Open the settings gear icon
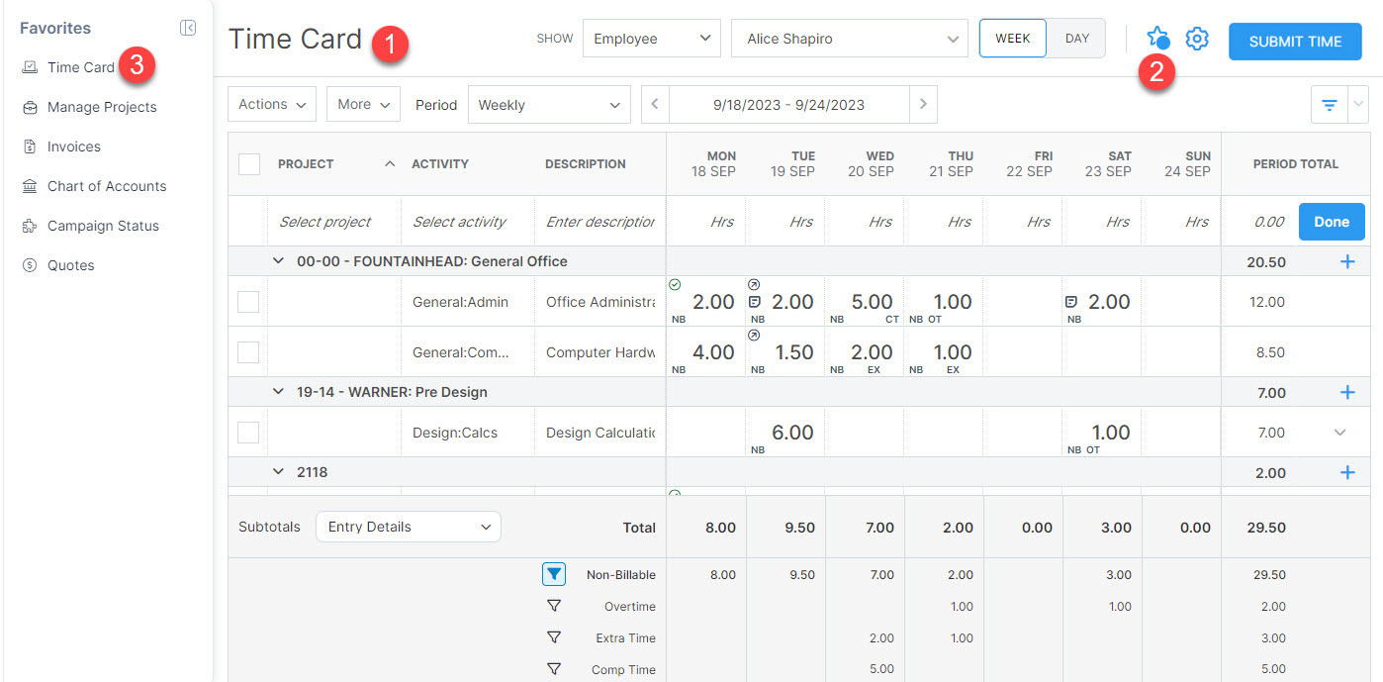The image size is (1383, 682). [x=1197, y=38]
